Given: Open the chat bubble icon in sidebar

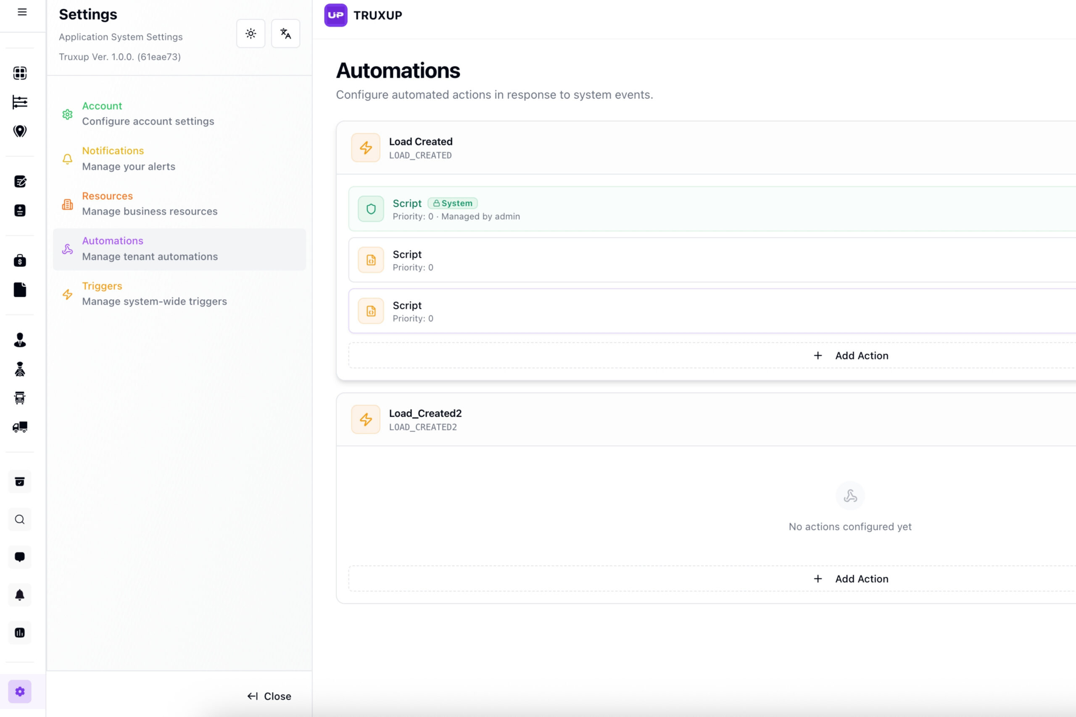Looking at the screenshot, I should pyautogui.click(x=20, y=557).
